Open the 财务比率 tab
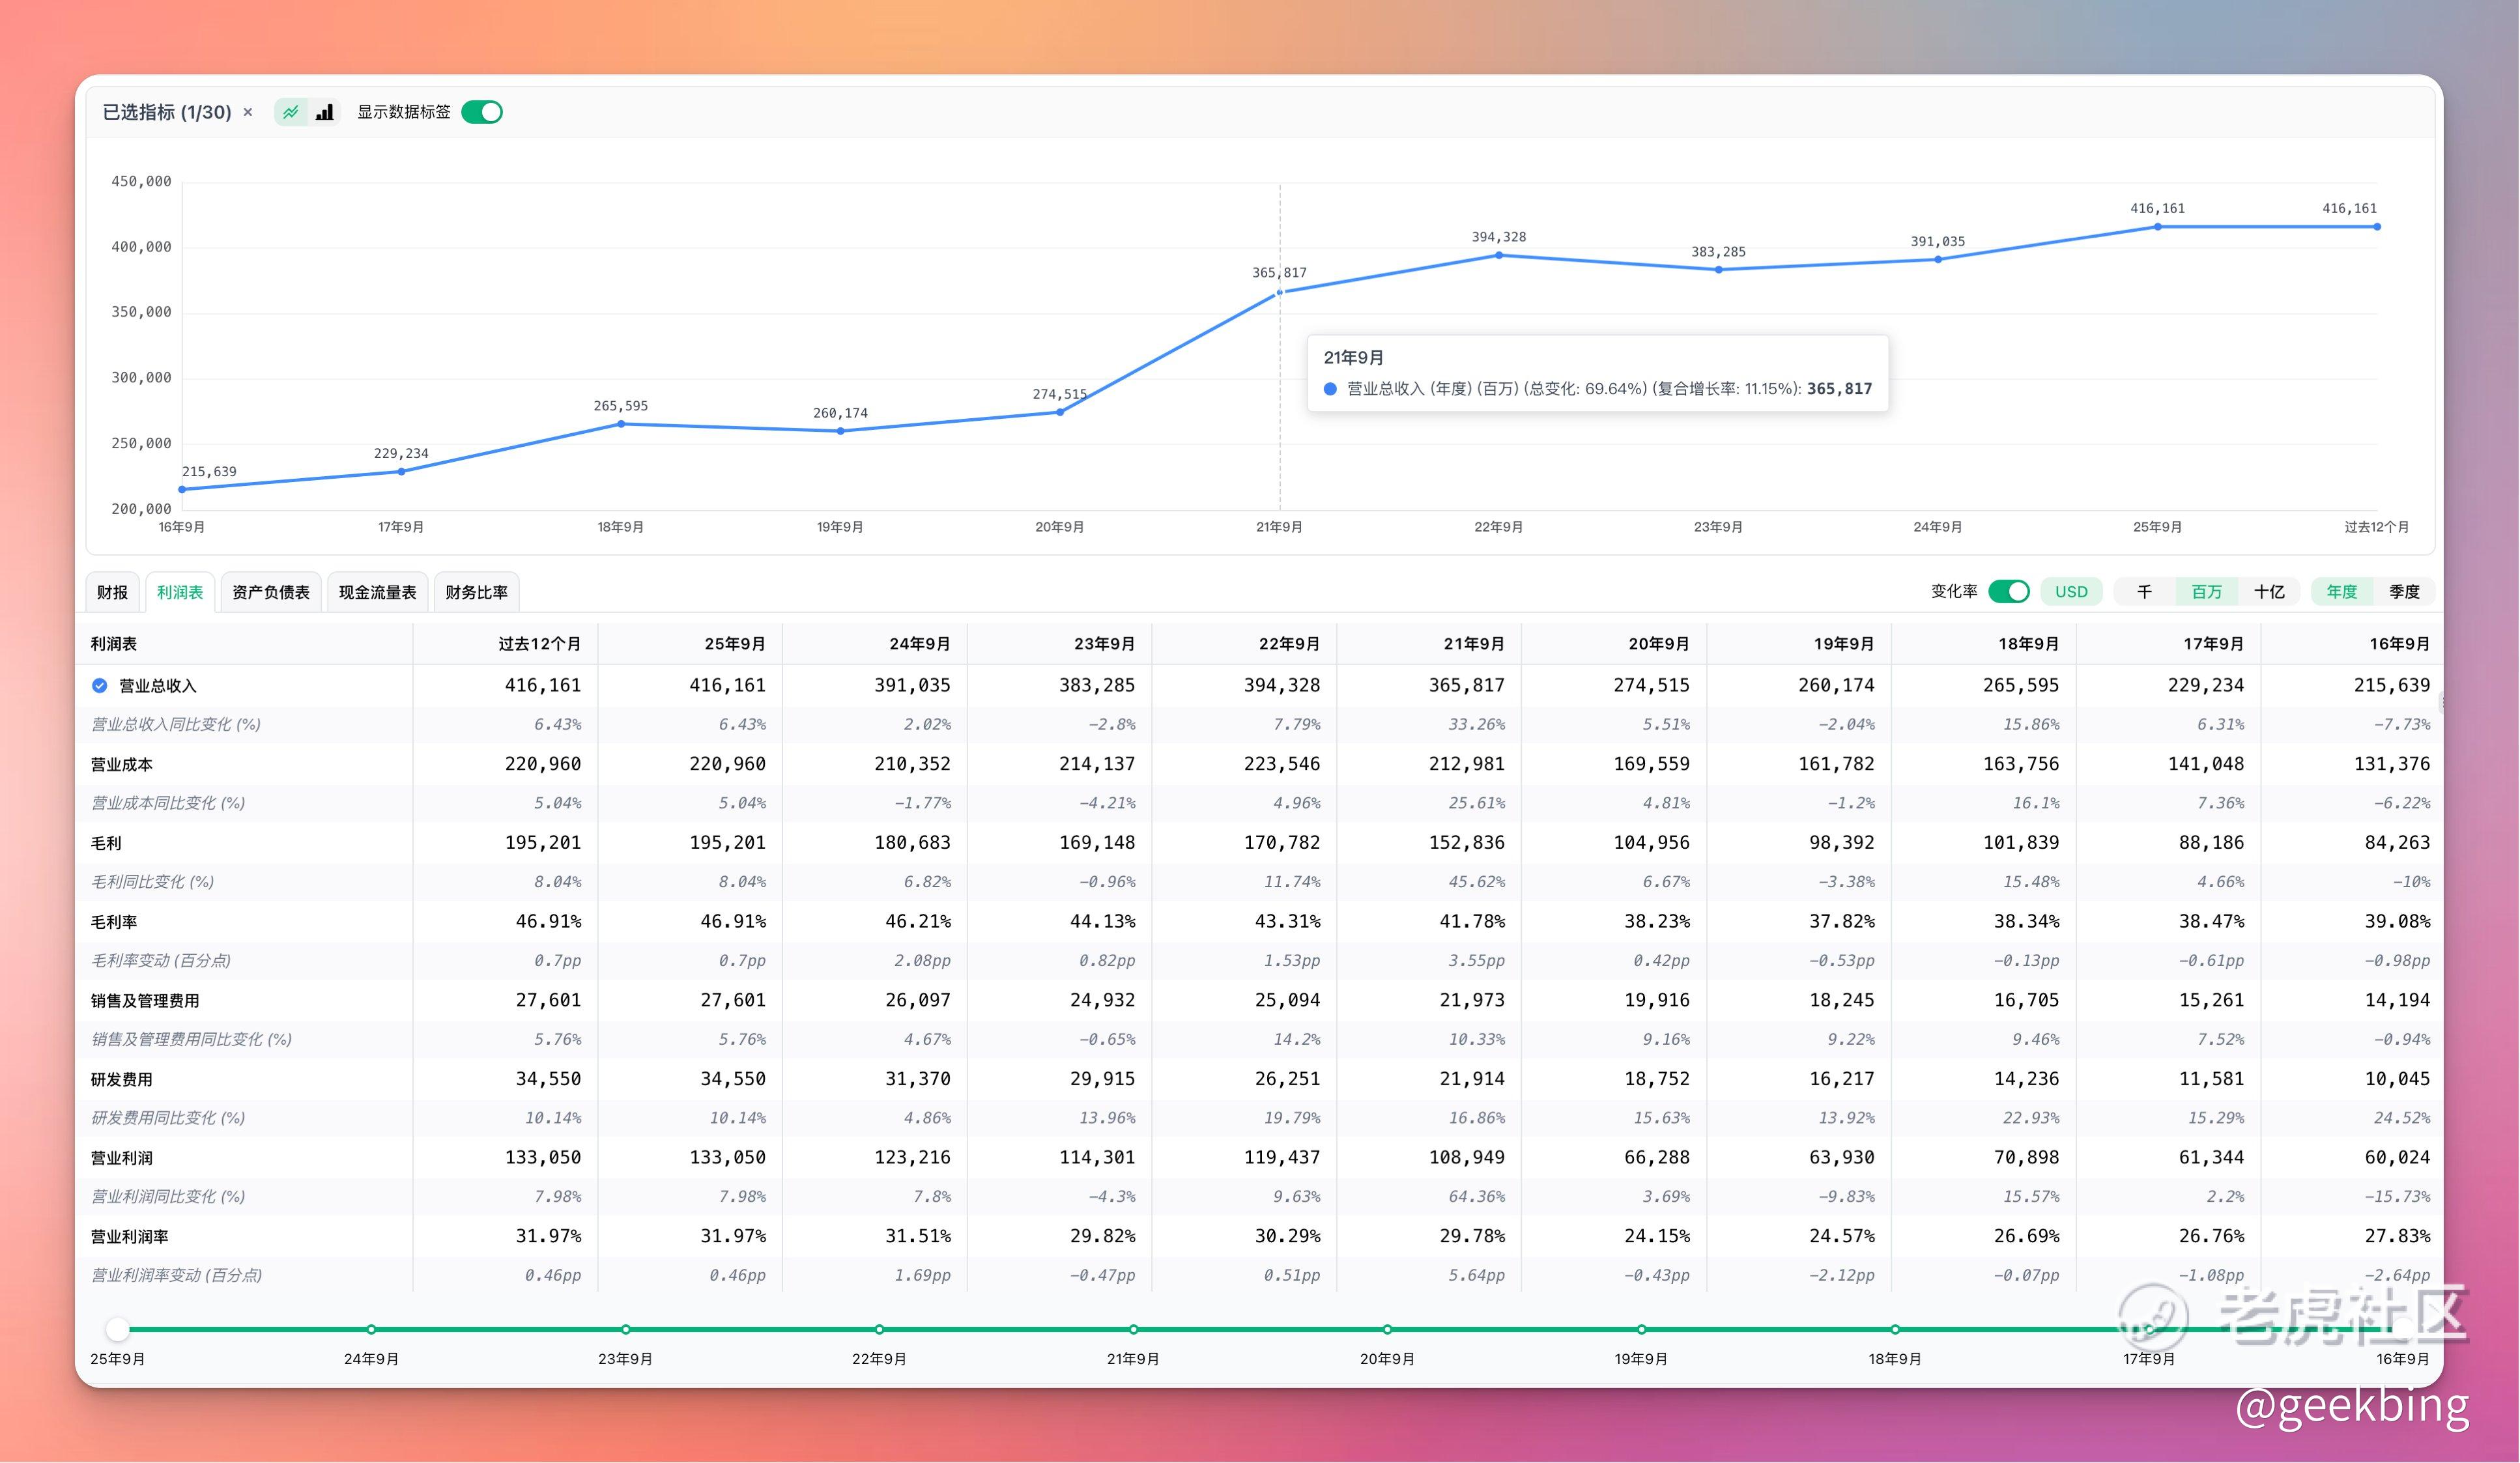2520x1463 pixels. 476,592
